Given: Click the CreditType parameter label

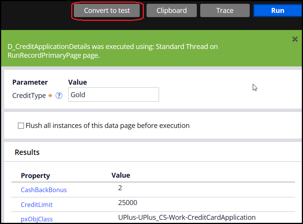Looking at the screenshot, I should point(29,96).
